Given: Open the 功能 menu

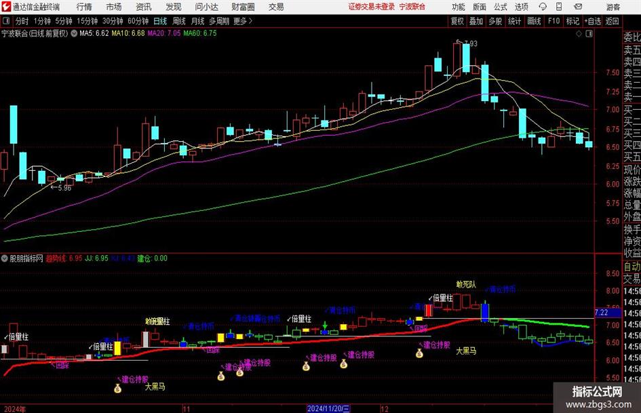Looking at the screenshot, I should coord(459,7).
